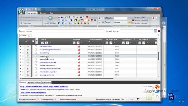
Task: Click the Запрос field containing плитка
Action: [65, 31]
